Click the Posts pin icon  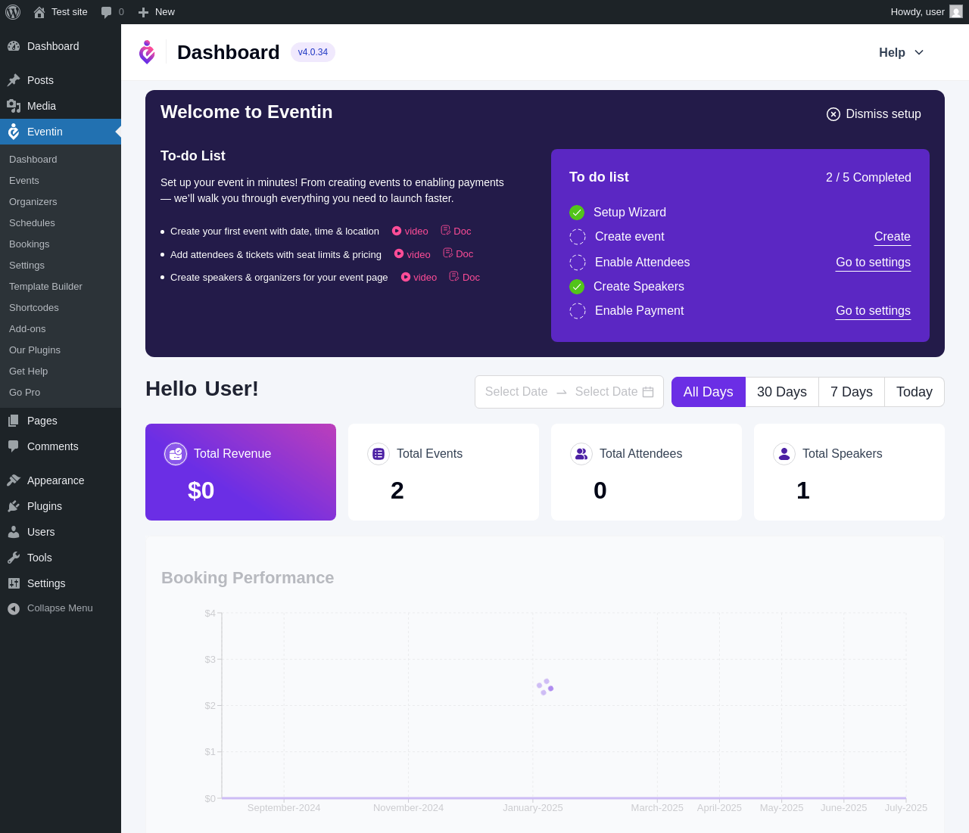14,80
